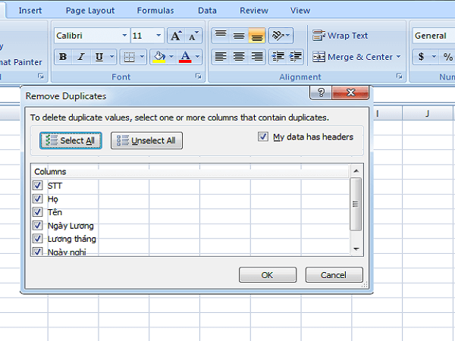Uncheck the STT column checkbox
The height and width of the screenshot is (341, 455).
37,186
